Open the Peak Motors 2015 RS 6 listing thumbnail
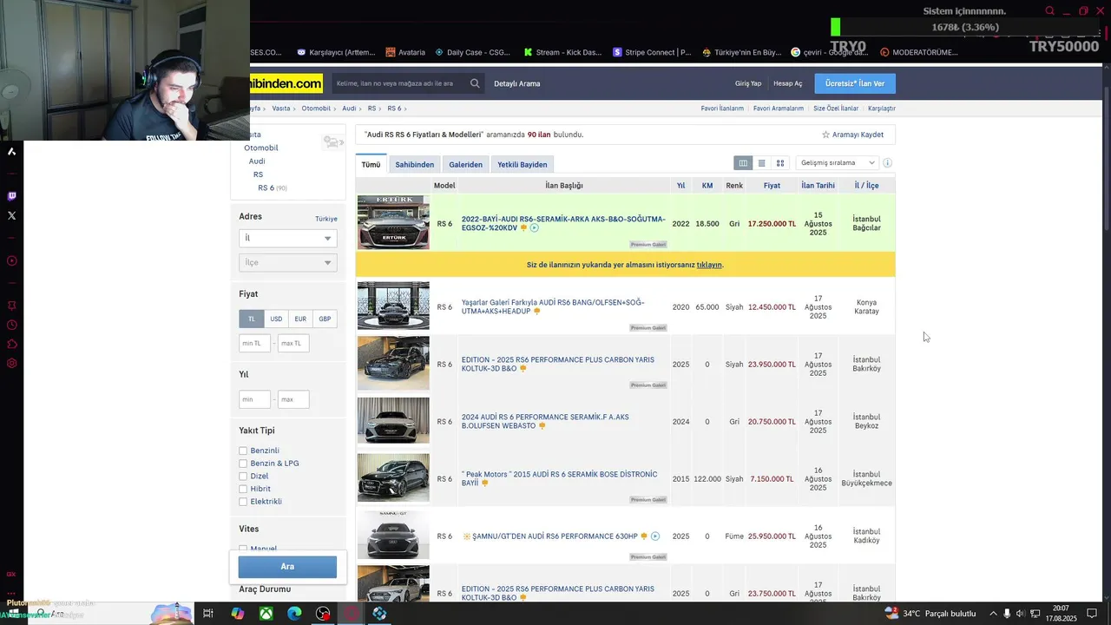Image resolution: width=1111 pixels, height=625 pixels. (x=393, y=478)
